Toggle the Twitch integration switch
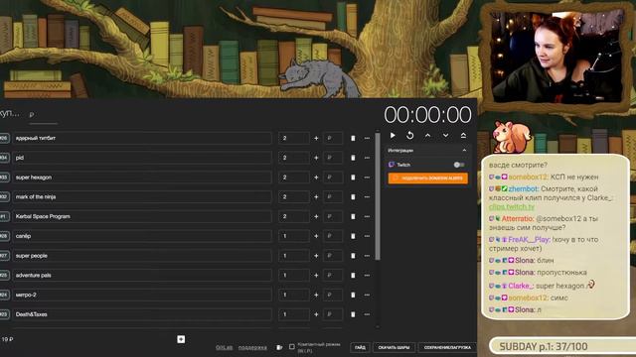This screenshot has height=357, width=636. pos(459,165)
